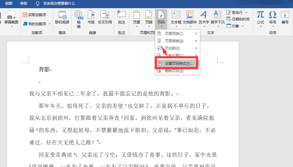Insert a 符号 symbol
The height and width of the screenshot is (167, 293).
272,19
